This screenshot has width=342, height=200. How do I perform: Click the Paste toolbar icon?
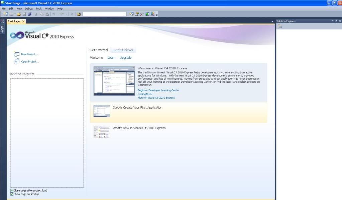[x=47, y=14]
